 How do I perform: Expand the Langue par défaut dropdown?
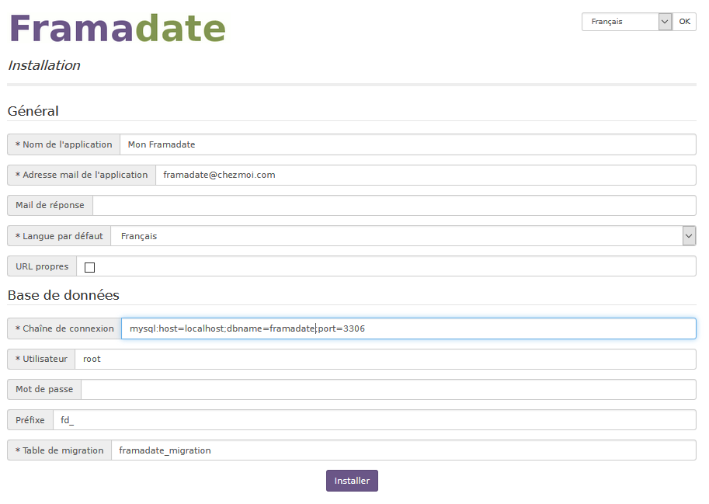point(403,236)
